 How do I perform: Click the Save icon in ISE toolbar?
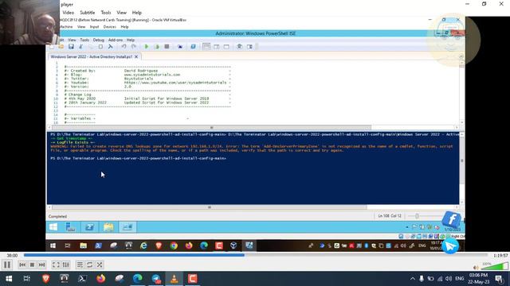(71, 47)
